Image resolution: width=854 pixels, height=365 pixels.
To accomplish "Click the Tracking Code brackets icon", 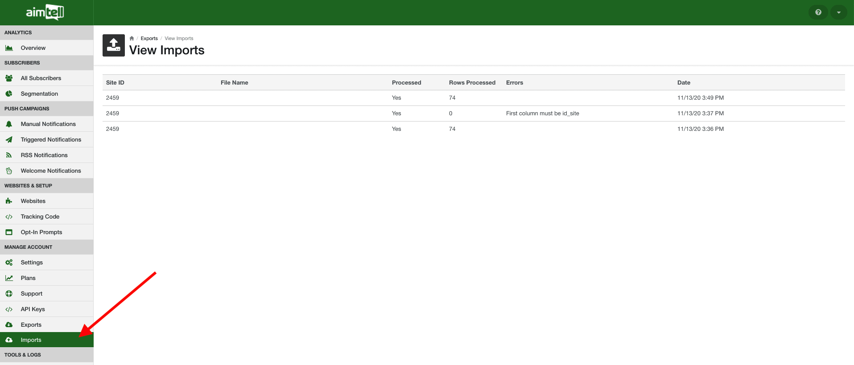I will [x=9, y=217].
